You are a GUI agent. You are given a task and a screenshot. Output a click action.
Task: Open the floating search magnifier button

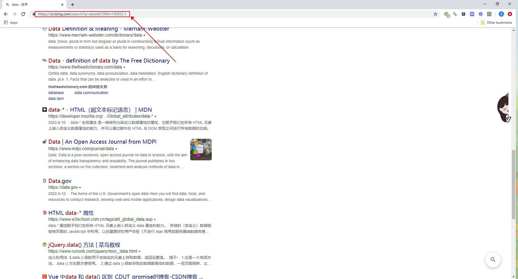(x=493, y=260)
